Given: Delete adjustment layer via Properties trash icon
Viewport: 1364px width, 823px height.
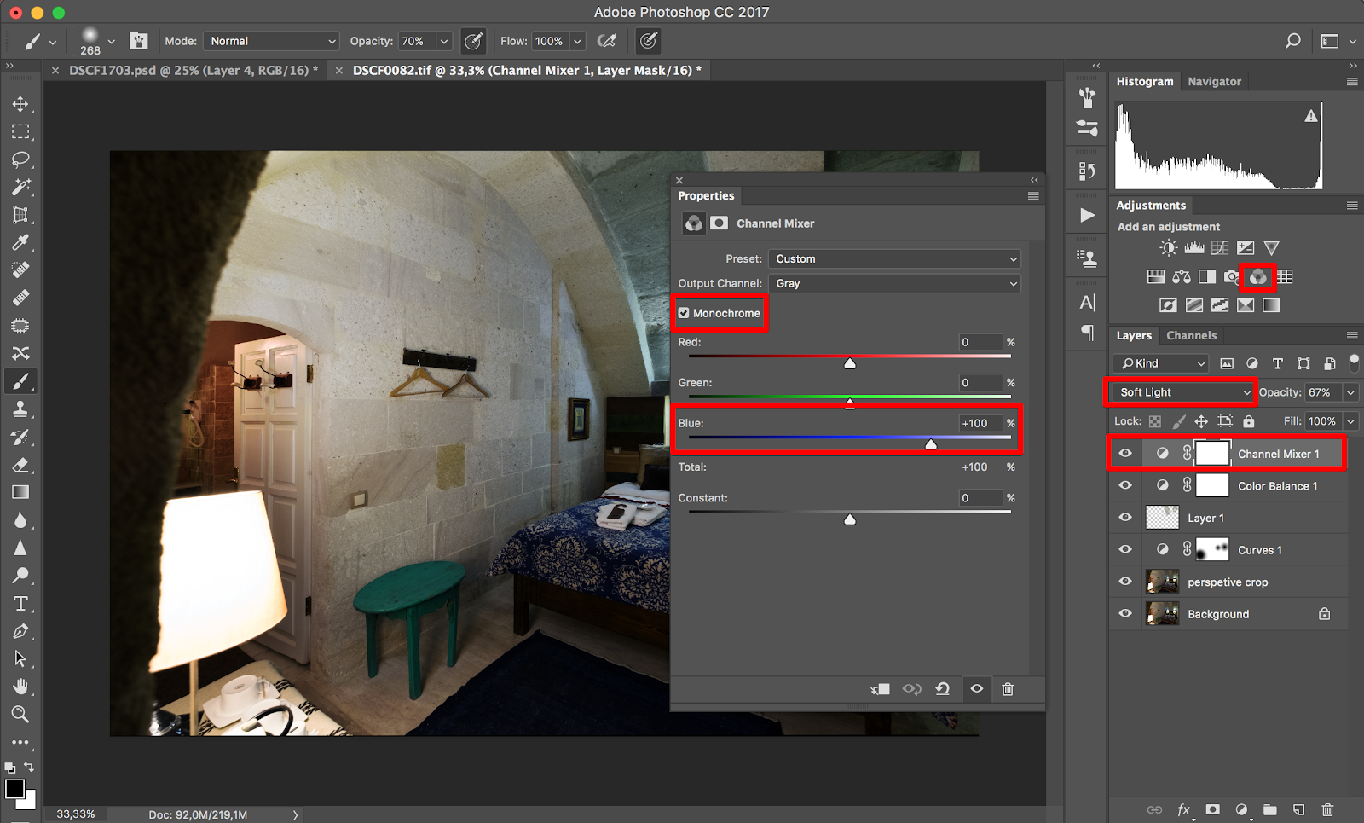Looking at the screenshot, I should (1008, 689).
